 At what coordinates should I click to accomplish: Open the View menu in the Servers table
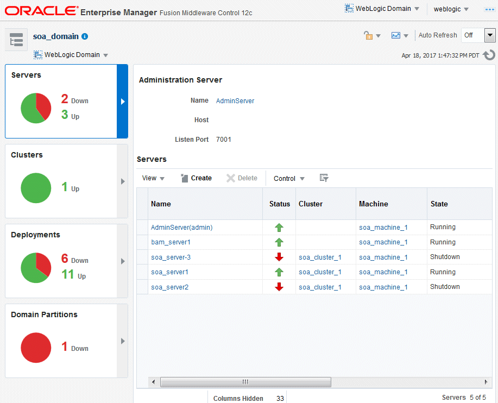(x=153, y=178)
